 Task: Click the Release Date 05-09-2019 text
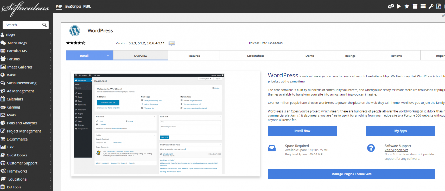266,43
